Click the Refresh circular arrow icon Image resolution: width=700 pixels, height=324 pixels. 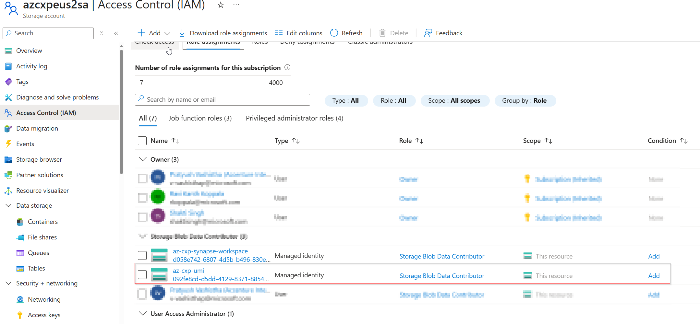(334, 33)
